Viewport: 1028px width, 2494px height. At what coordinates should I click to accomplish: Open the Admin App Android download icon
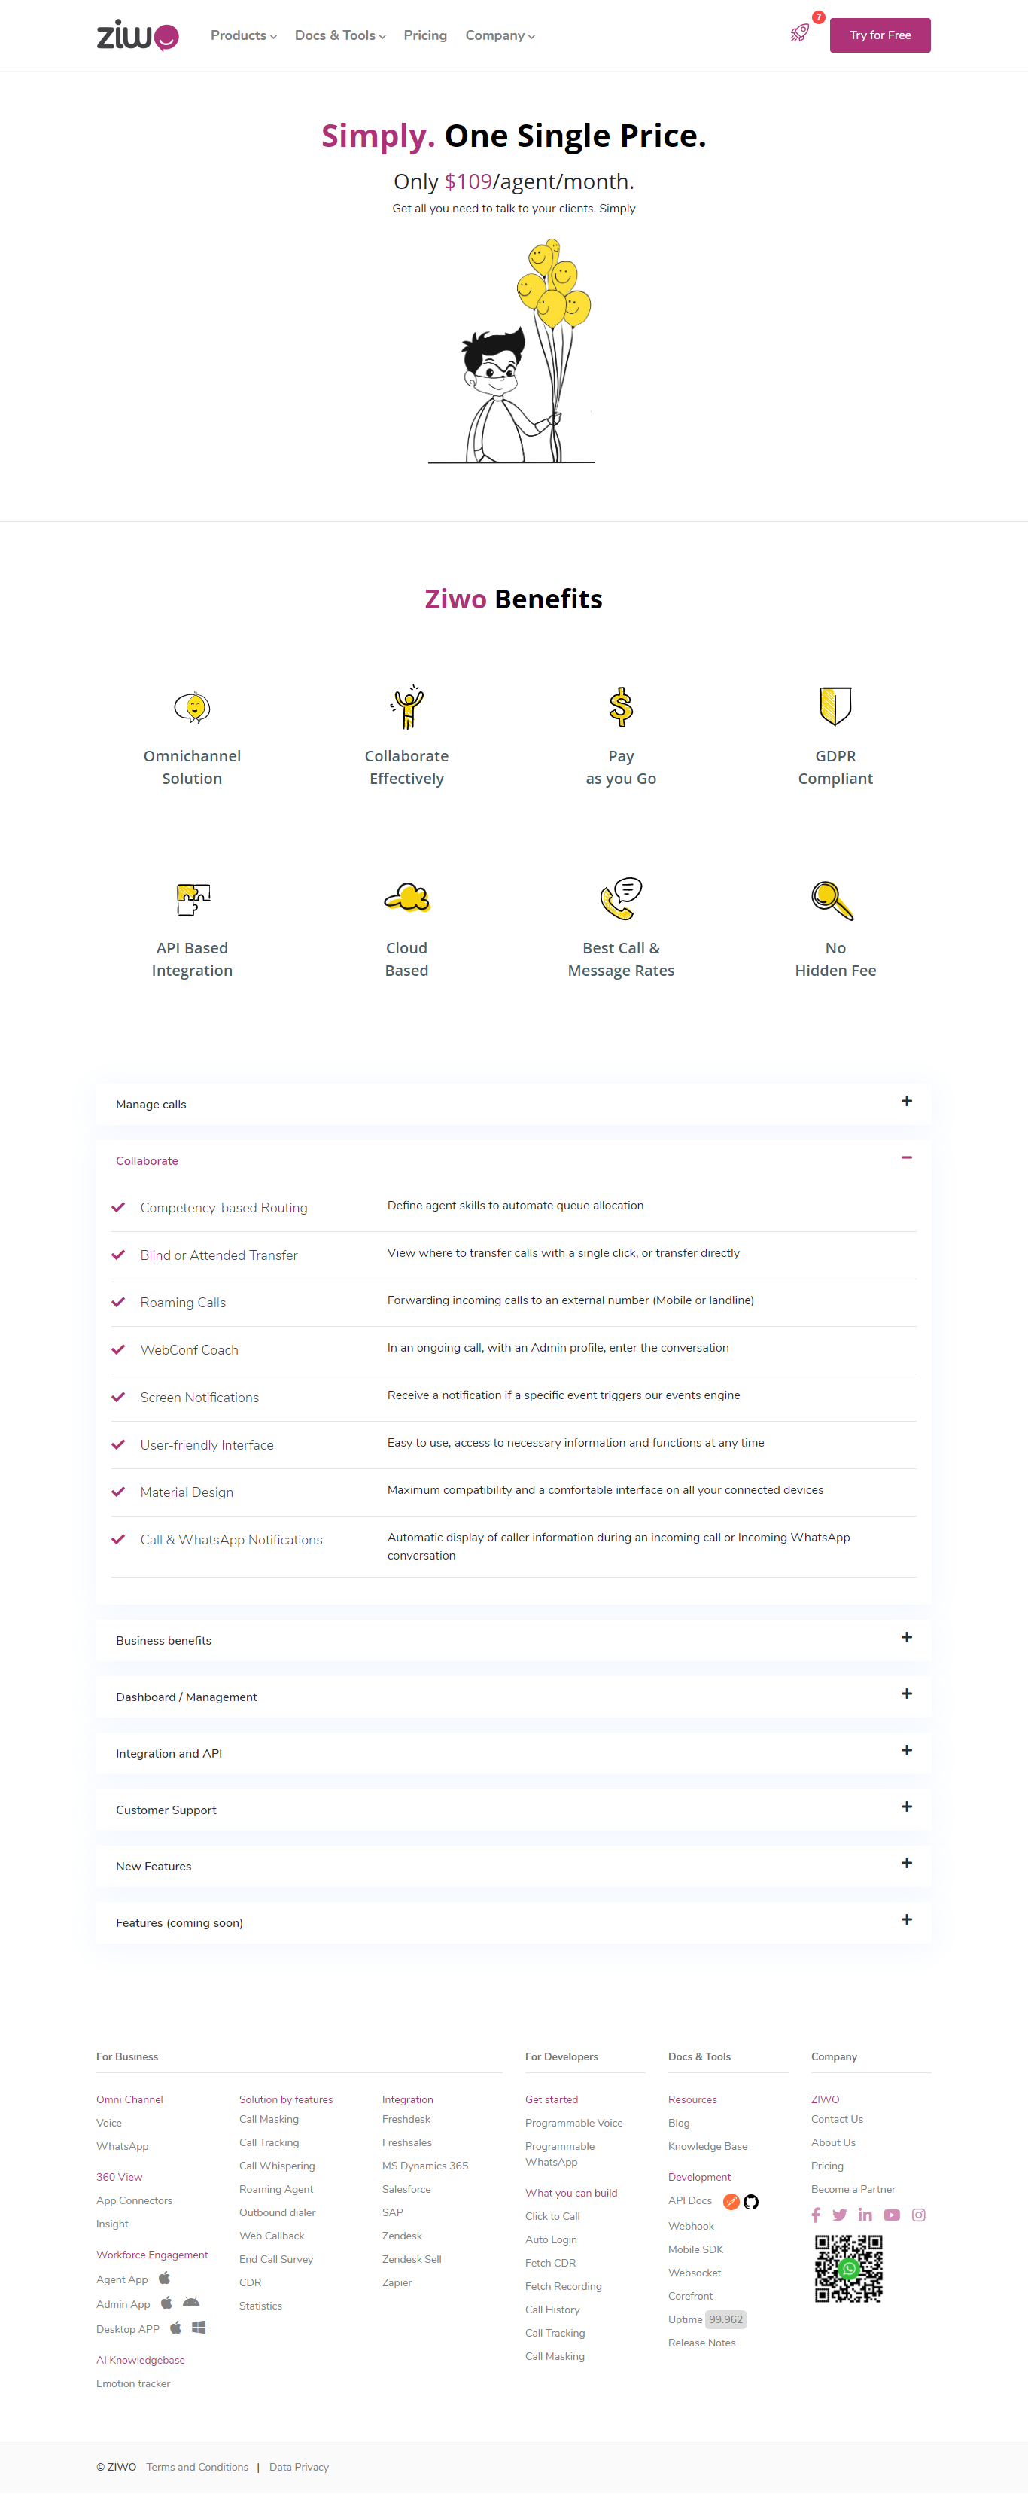(x=190, y=2303)
